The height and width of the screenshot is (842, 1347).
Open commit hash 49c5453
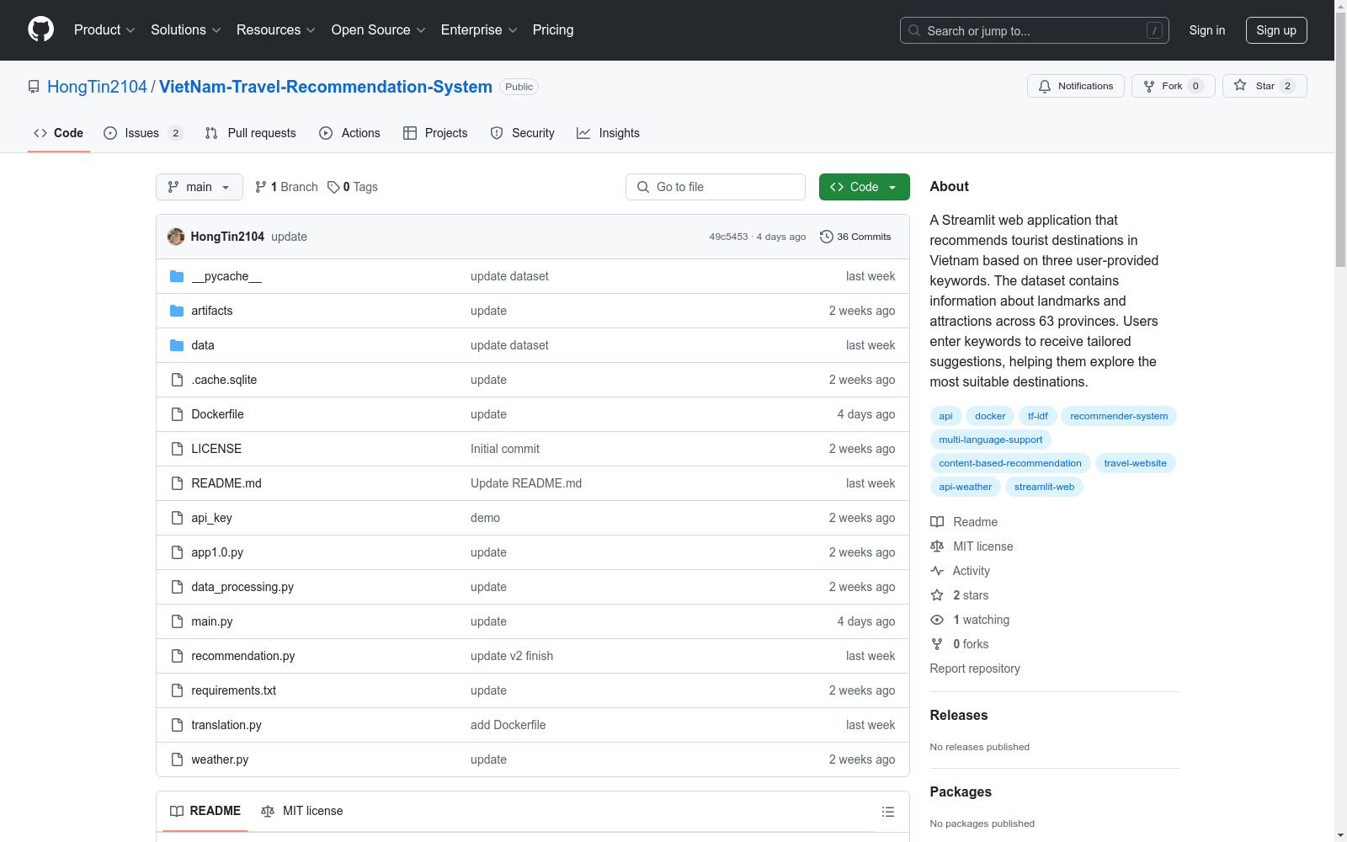(728, 237)
